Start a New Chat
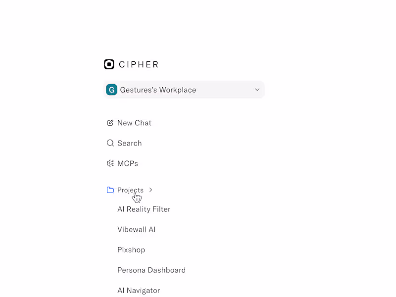The width and height of the screenshot is (396, 297). pos(134,123)
